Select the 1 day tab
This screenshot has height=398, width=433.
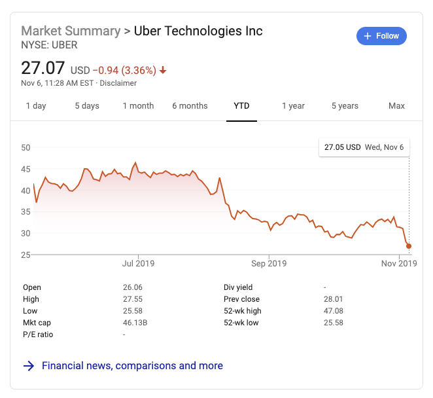(x=36, y=106)
